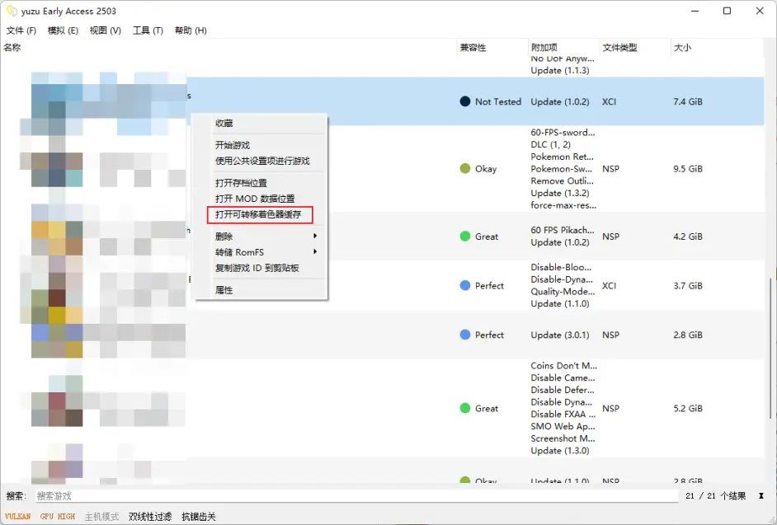Click the Update (1.3.0) add-on text
Image resolution: width=777 pixels, height=525 pixels.
click(560, 451)
